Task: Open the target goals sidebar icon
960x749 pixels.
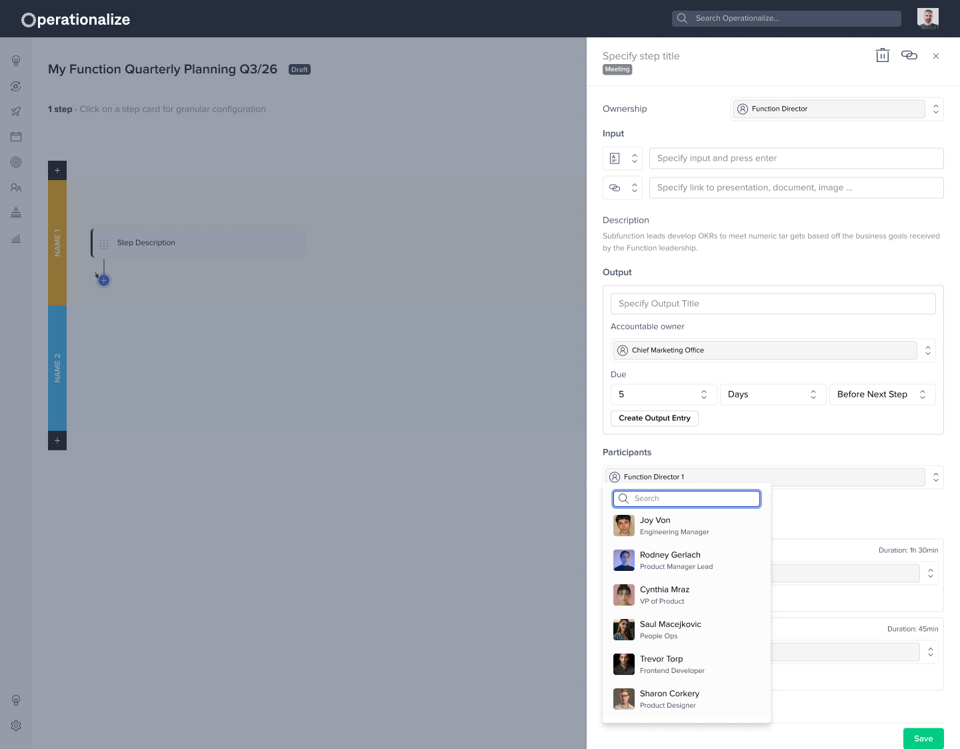Action: point(16,162)
